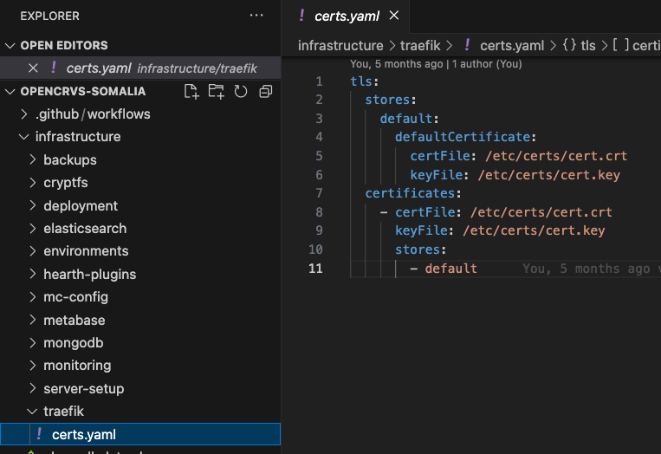Click the traefik breadcrumb segment

[x=421, y=46]
